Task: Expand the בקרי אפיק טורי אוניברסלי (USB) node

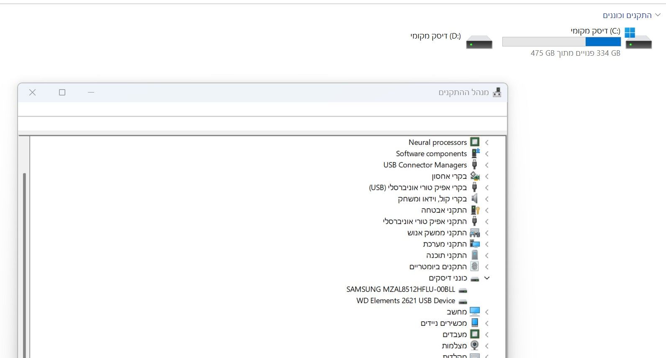Action: 487,188
